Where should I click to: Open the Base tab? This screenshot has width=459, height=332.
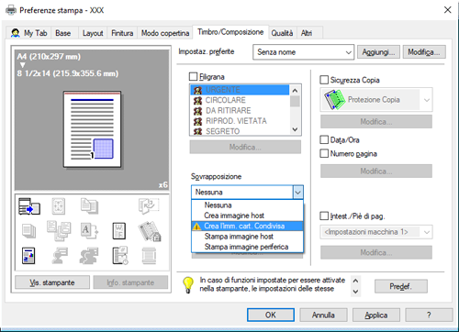[63, 33]
